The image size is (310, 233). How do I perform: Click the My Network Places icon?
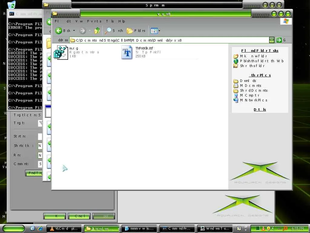pyautogui.click(x=236, y=100)
